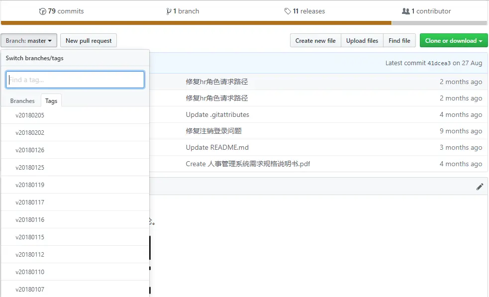Pick tag v20180107

tap(75, 289)
